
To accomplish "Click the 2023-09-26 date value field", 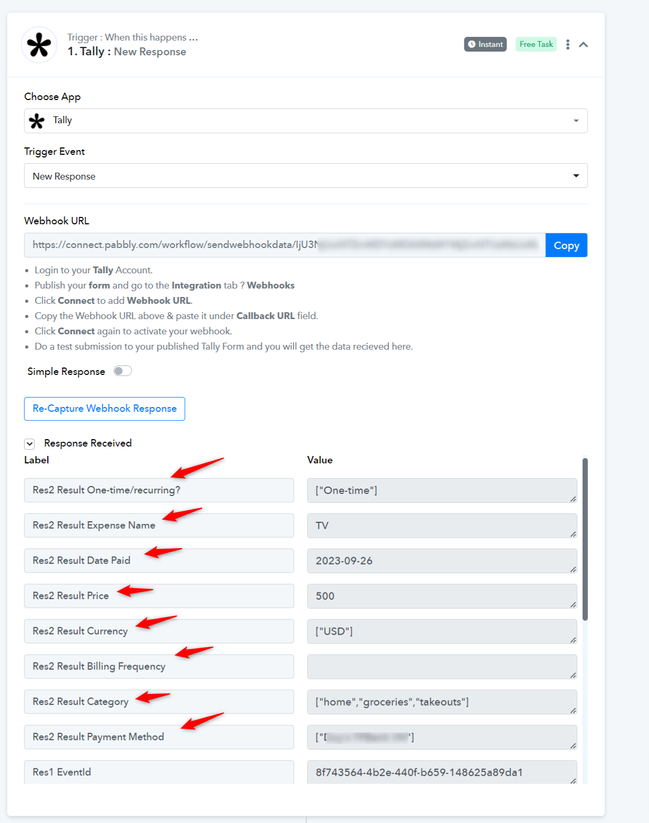I will point(442,561).
